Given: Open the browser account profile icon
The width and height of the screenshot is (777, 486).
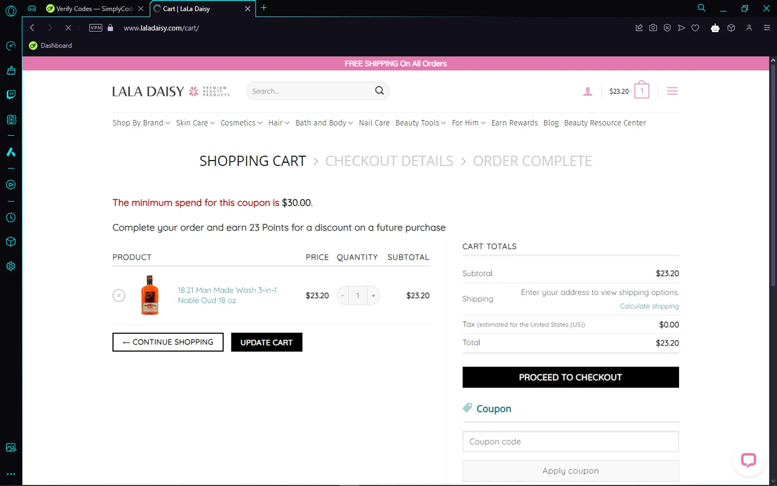Looking at the screenshot, I should tap(749, 28).
